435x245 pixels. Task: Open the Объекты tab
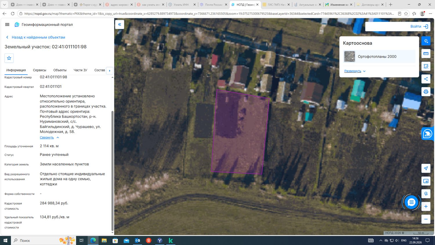click(60, 70)
